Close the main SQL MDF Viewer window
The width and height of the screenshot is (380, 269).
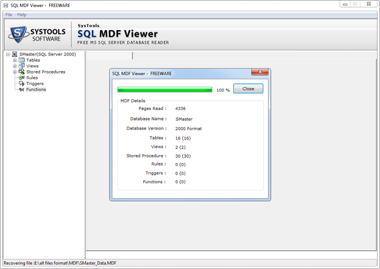(x=369, y=4)
